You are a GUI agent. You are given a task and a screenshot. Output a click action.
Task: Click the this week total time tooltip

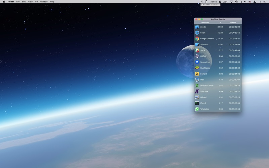[x=210, y=5]
